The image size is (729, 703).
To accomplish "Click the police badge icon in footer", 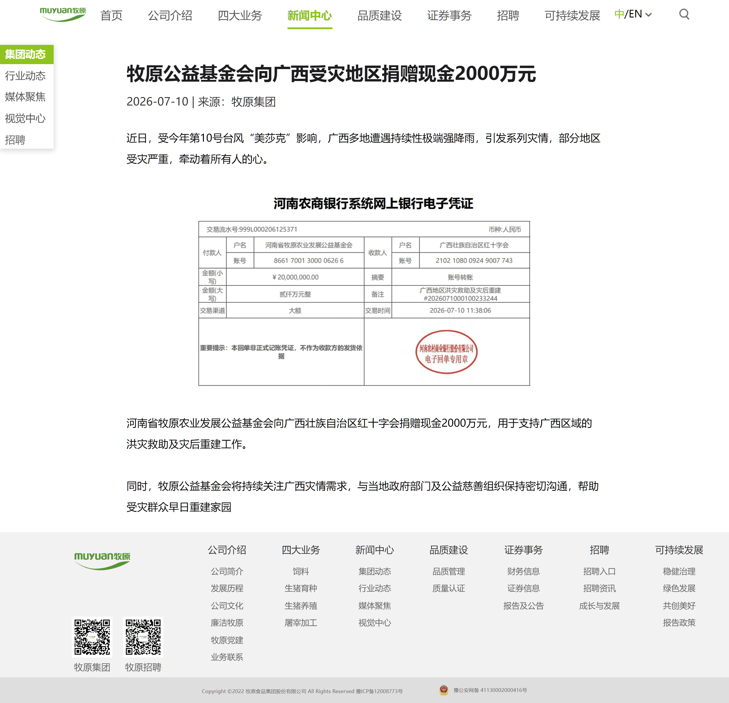I will pyautogui.click(x=443, y=690).
